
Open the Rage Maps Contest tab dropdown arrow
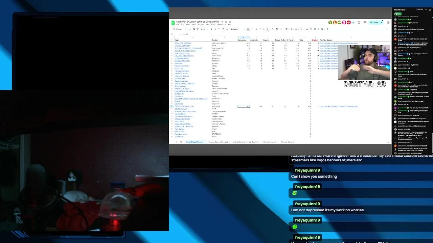(205, 142)
